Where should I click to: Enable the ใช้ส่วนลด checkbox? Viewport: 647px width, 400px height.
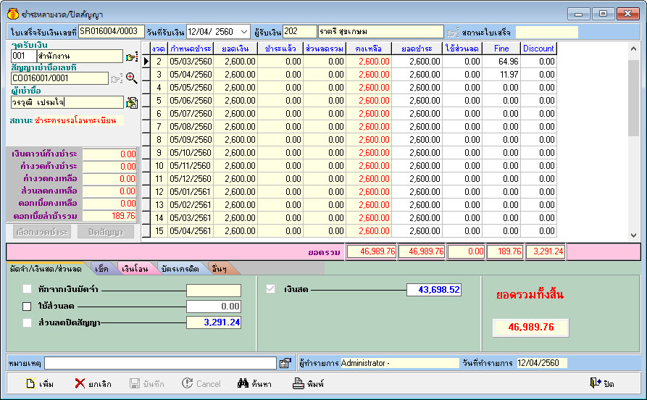pyautogui.click(x=27, y=307)
